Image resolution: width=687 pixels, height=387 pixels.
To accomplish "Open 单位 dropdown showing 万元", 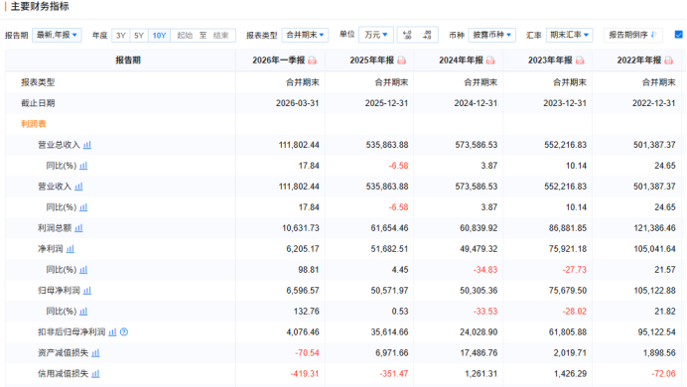I will tap(376, 35).
